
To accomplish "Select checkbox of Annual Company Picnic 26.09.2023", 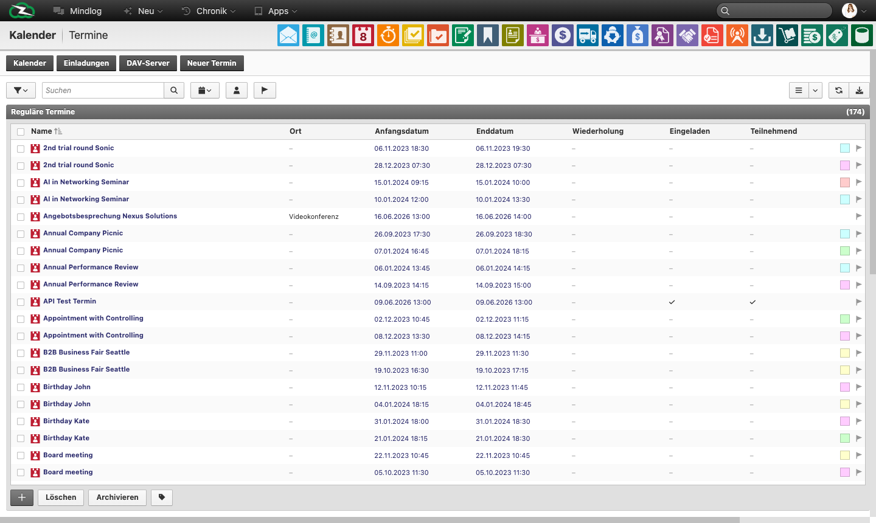I will pos(21,234).
